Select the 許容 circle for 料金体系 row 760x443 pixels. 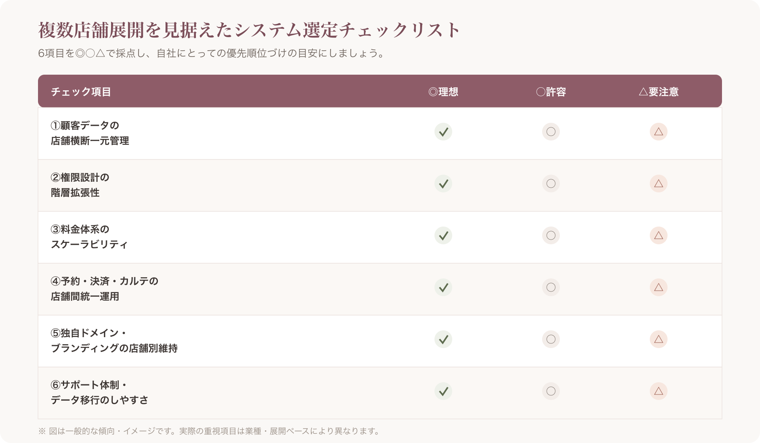click(551, 235)
